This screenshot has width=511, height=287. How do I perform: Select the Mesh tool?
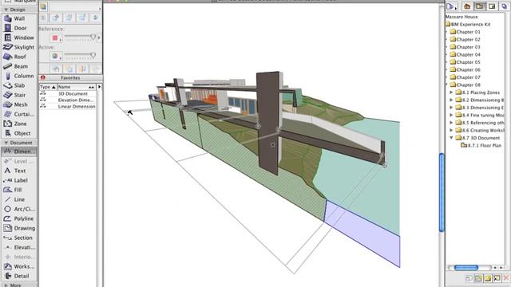click(19, 104)
